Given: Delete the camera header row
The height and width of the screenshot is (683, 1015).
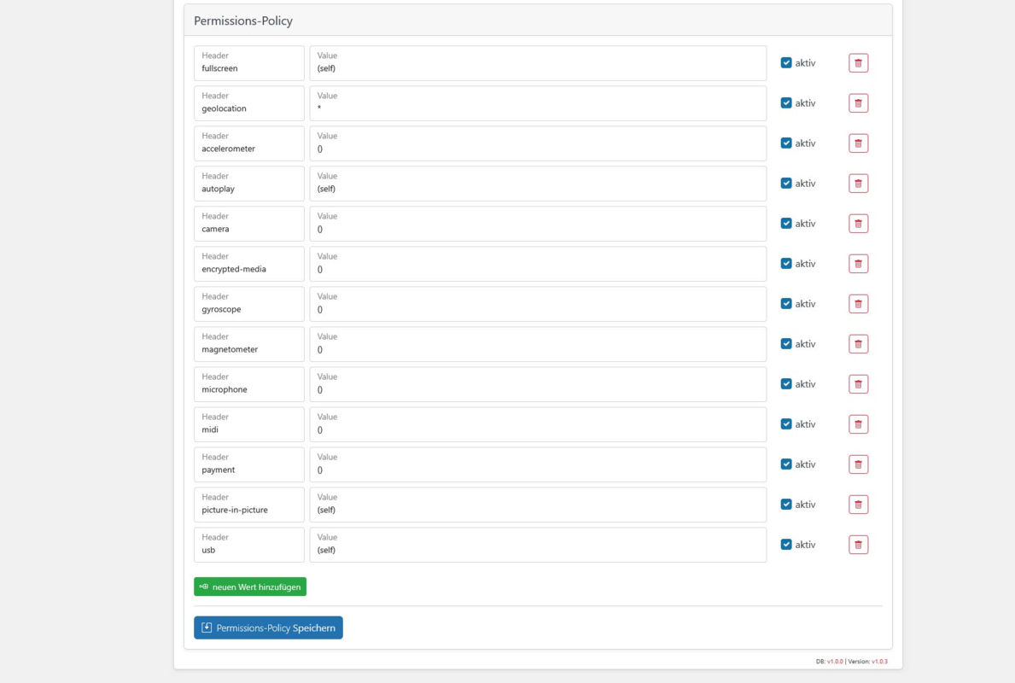Looking at the screenshot, I should [858, 224].
